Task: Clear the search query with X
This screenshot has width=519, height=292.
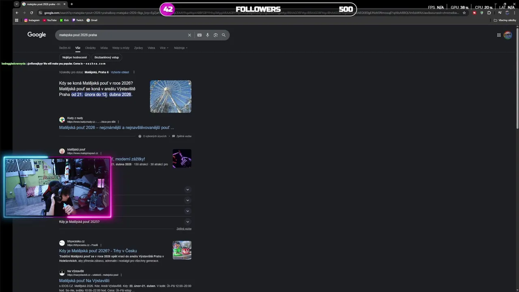Action: [x=189, y=35]
